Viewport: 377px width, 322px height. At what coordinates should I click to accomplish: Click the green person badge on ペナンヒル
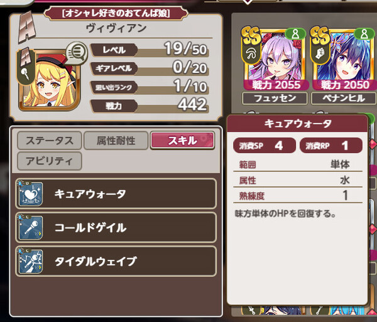[364, 35]
